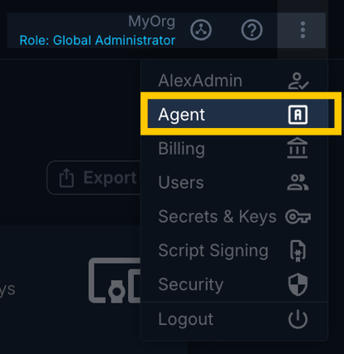This screenshot has height=354, width=344.
Task: Select Script Signing in the menu
Action: click(234, 251)
